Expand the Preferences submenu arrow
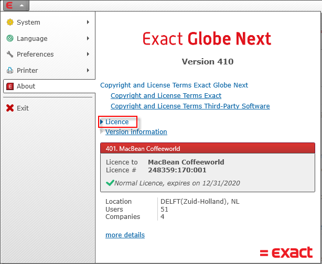The width and height of the screenshot is (322, 264). [88, 54]
